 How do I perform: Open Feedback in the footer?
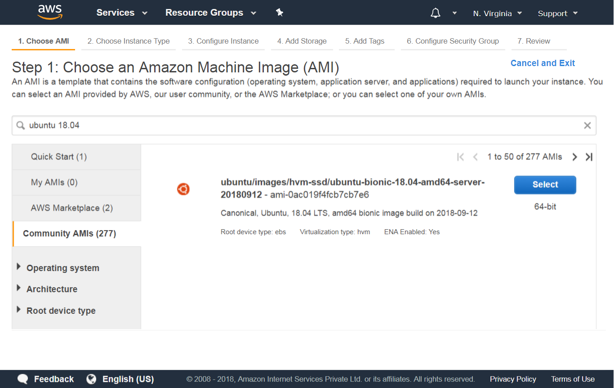coord(54,379)
